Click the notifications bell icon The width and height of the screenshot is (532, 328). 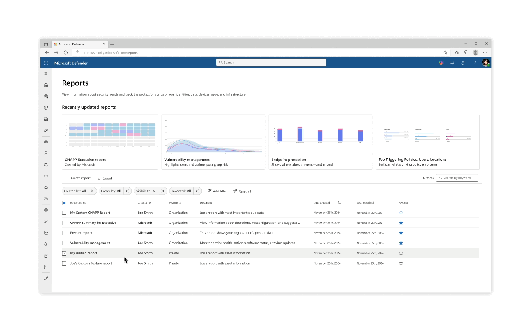452,63
